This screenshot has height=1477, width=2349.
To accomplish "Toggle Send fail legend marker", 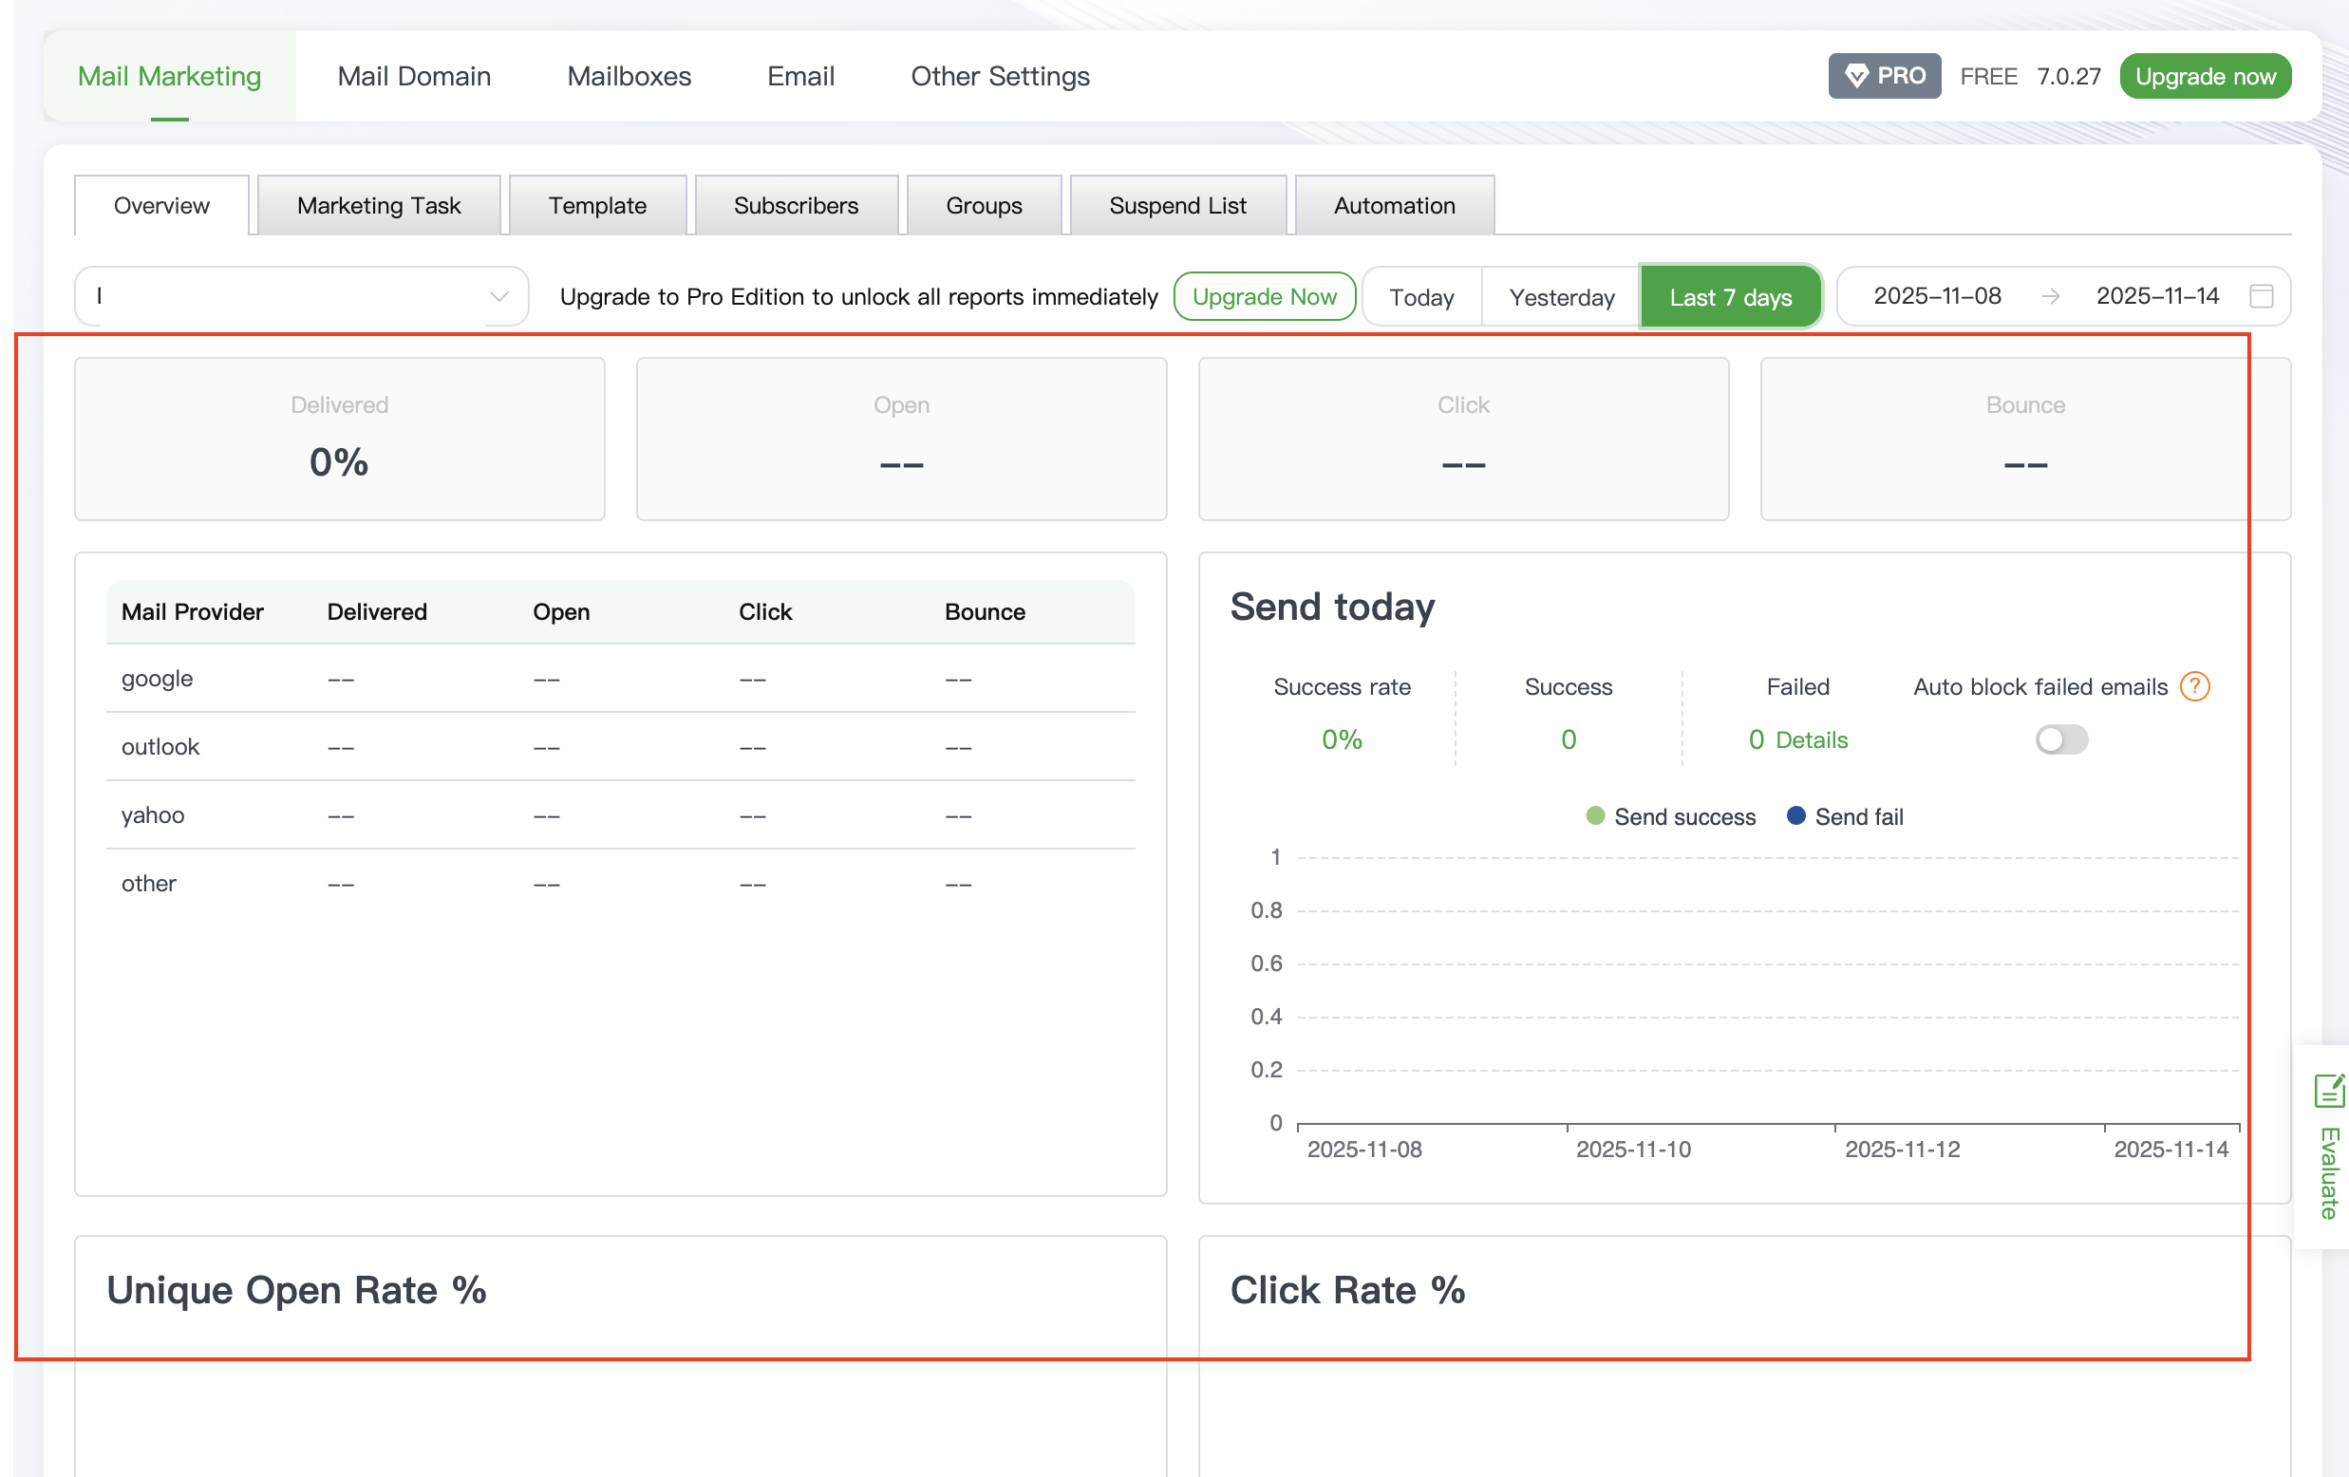I will tap(1795, 816).
